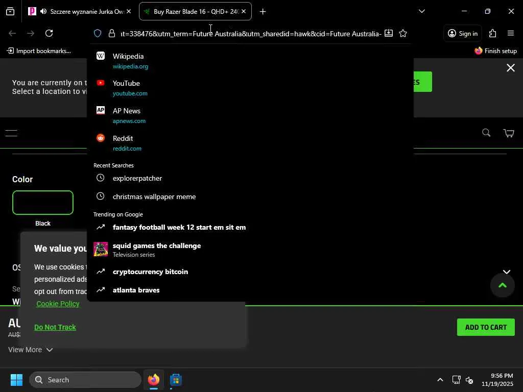523x392 pixels.
Task: Click Import bookmarks in bookmarks toolbar
Action: pos(39,51)
